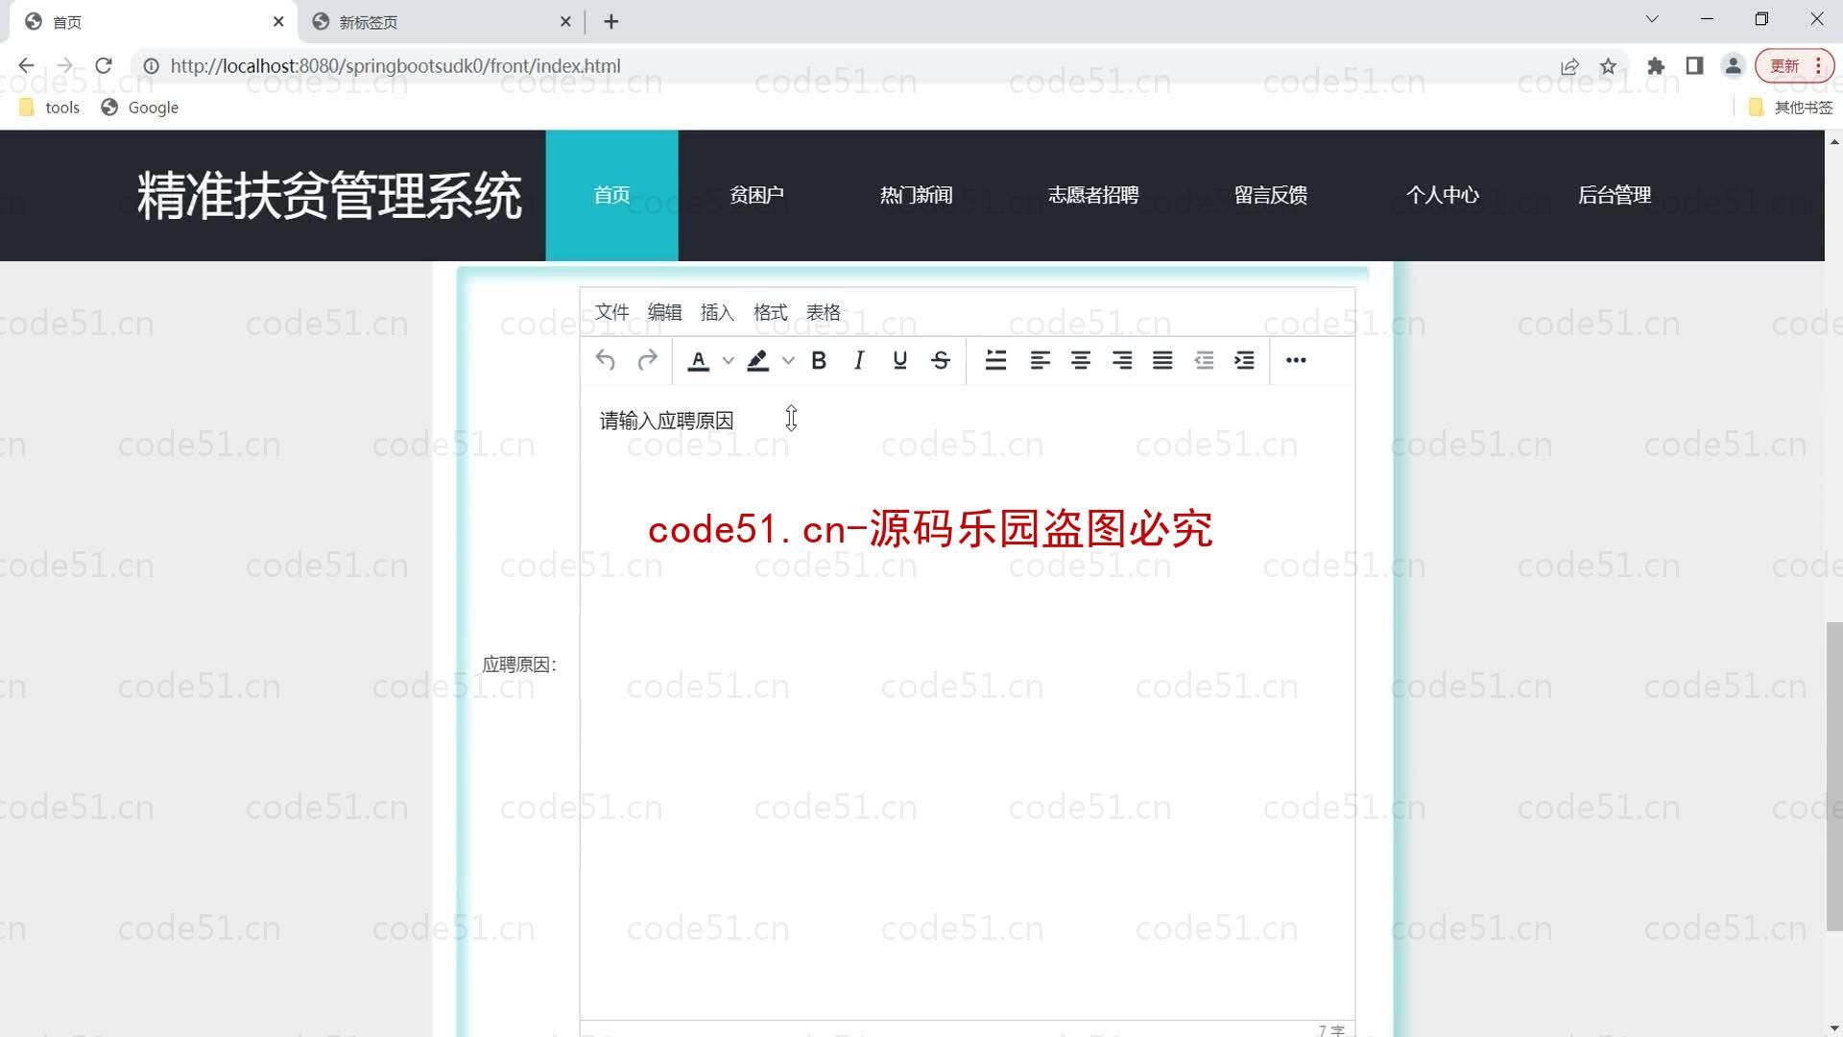Apply the highlight background color
This screenshot has width=1843, height=1037.
pyautogui.click(x=758, y=360)
